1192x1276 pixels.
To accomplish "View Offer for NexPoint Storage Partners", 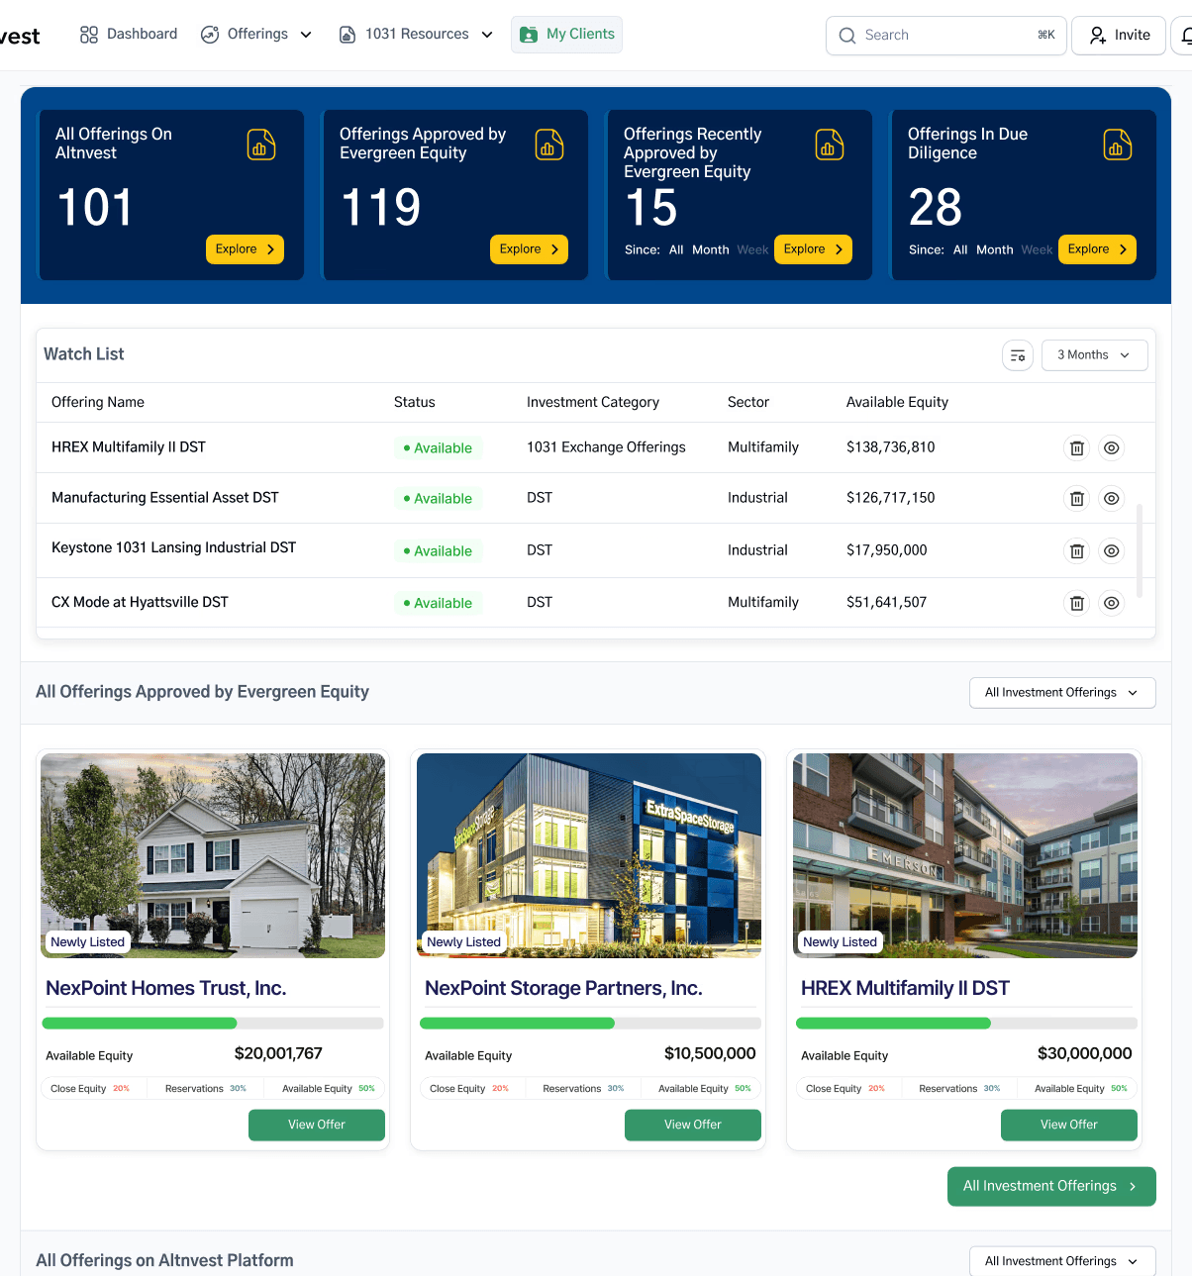I will click(693, 1125).
